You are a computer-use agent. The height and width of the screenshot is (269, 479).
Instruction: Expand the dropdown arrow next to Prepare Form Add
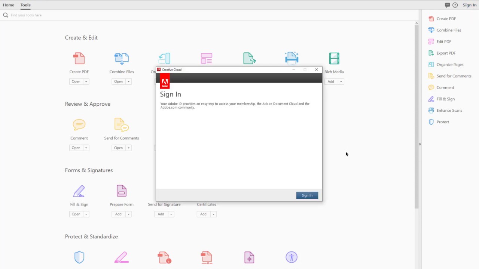(128, 214)
